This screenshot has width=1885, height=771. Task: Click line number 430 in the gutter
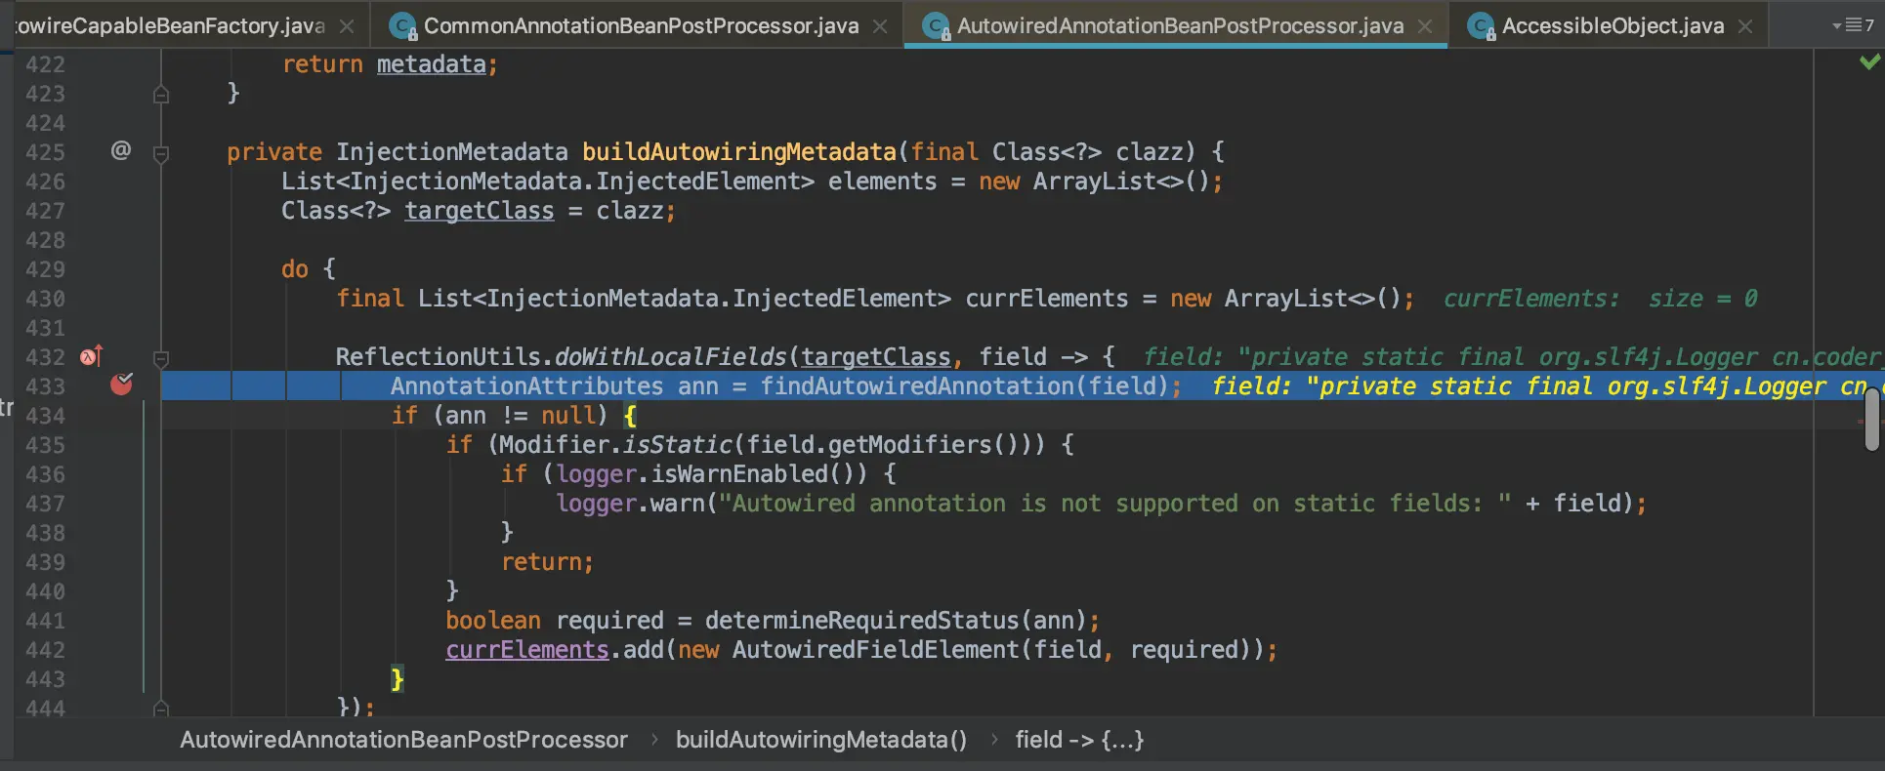[x=45, y=299]
